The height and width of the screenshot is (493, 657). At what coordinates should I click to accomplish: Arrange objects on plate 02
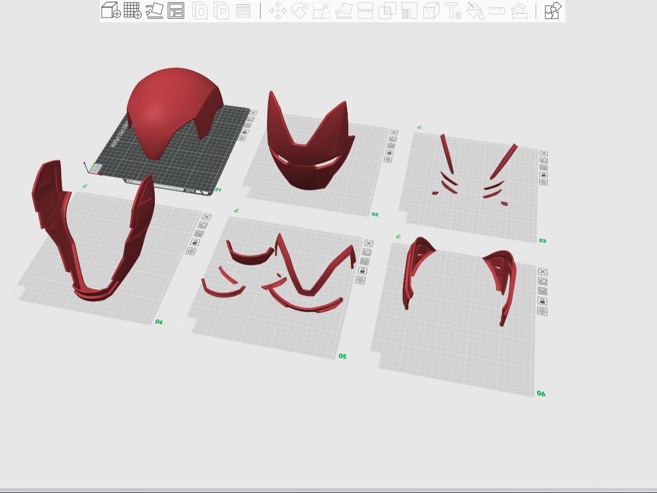coord(391,146)
